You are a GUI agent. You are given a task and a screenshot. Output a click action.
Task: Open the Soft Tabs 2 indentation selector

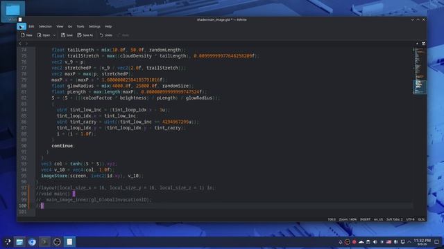[x=394, y=219]
